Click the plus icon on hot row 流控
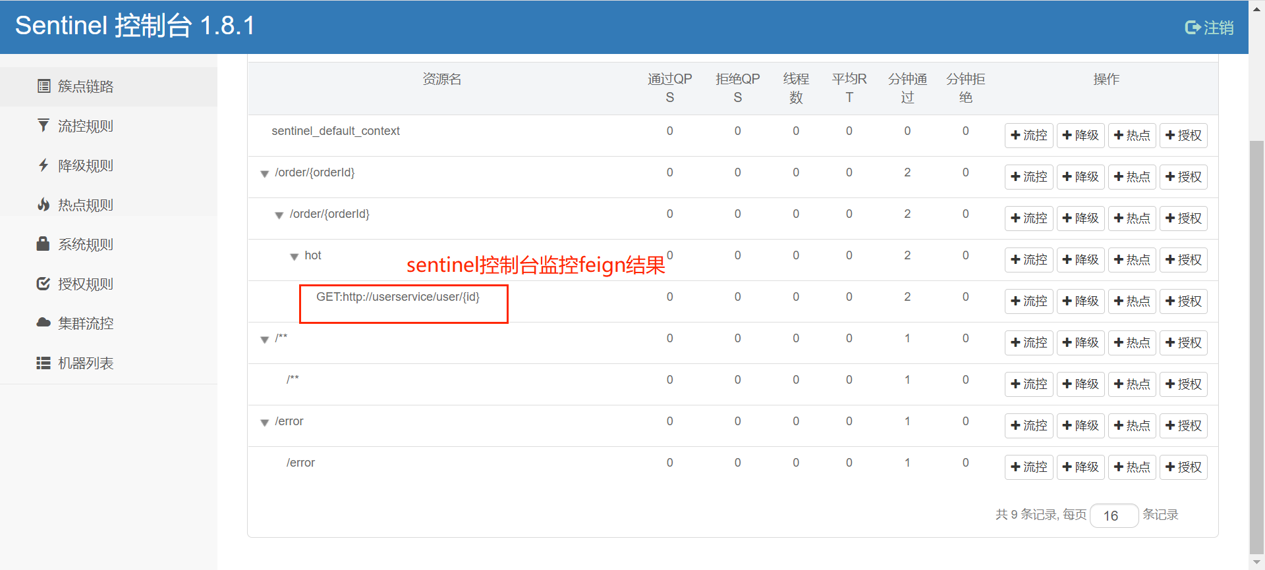Image resolution: width=1265 pixels, height=570 pixels. tap(1015, 259)
